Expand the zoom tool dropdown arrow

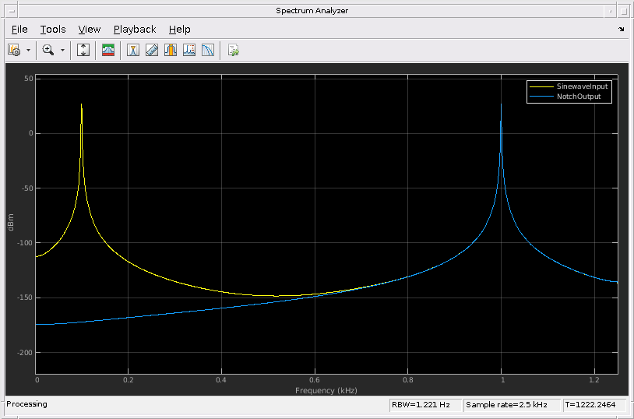click(x=62, y=50)
